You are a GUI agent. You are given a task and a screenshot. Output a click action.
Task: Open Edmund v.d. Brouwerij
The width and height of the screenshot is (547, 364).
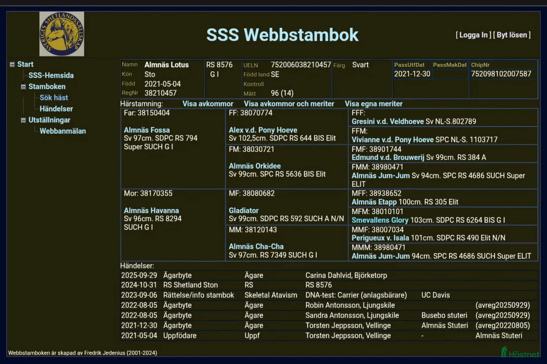pyautogui.click(x=388, y=157)
